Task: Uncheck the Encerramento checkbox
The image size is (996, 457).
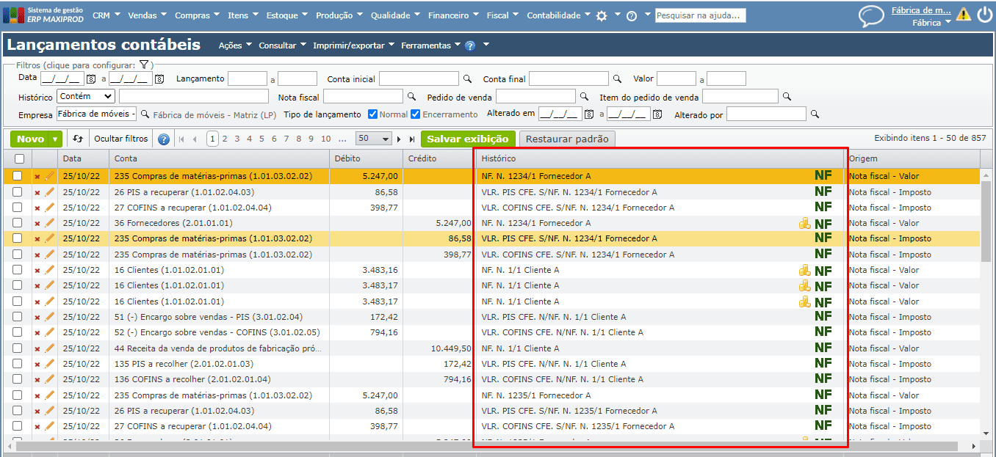Action: pyautogui.click(x=415, y=114)
